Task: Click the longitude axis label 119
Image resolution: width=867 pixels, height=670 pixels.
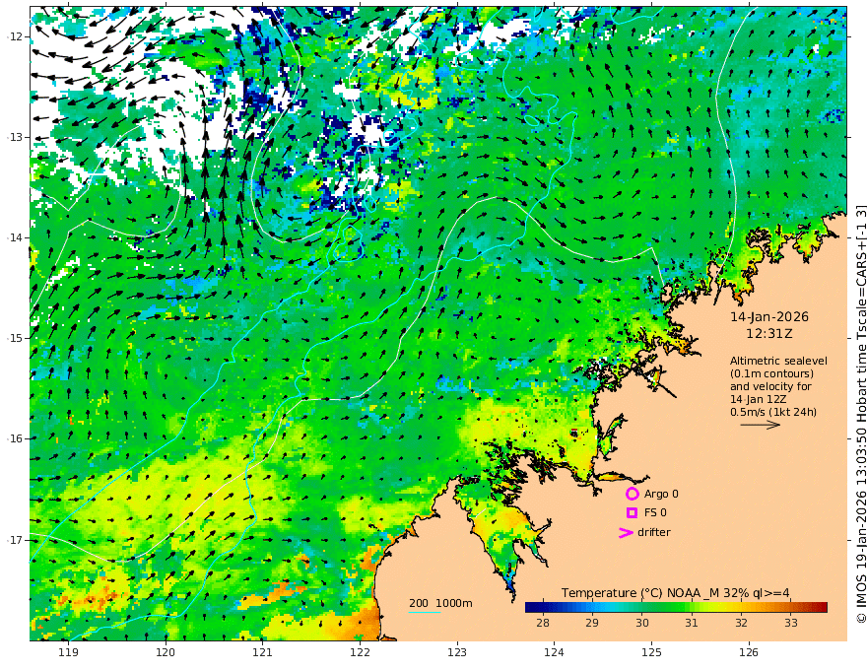Action: point(69,653)
